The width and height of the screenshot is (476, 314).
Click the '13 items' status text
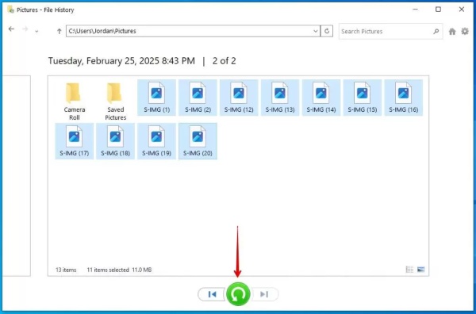click(x=66, y=270)
